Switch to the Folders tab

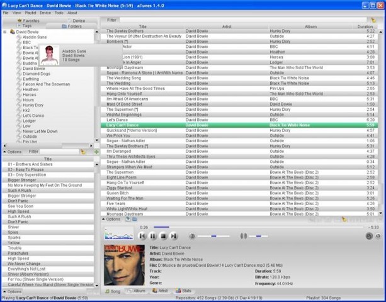coord(72,26)
